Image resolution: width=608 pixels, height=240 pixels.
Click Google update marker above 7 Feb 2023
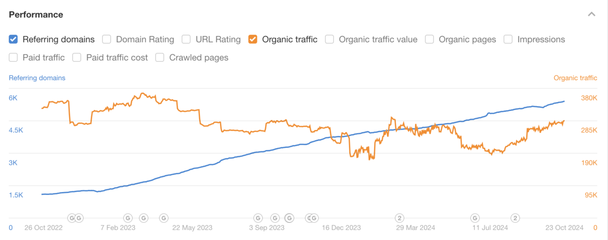coord(128,218)
